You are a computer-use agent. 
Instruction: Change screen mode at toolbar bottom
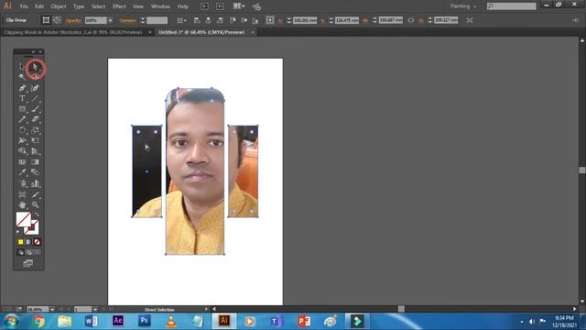pyautogui.click(x=28, y=263)
